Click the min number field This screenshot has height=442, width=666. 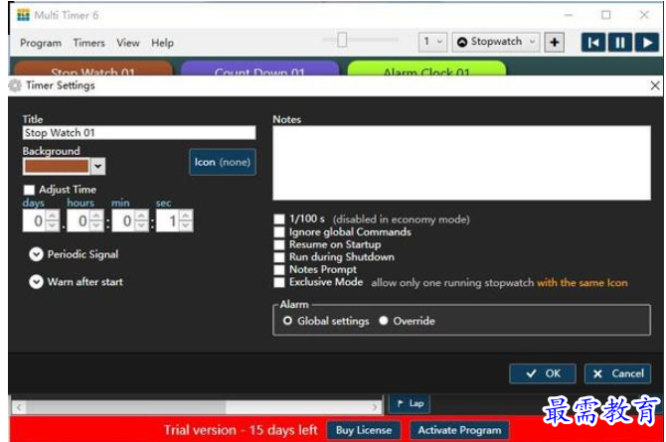click(x=124, y=221)
